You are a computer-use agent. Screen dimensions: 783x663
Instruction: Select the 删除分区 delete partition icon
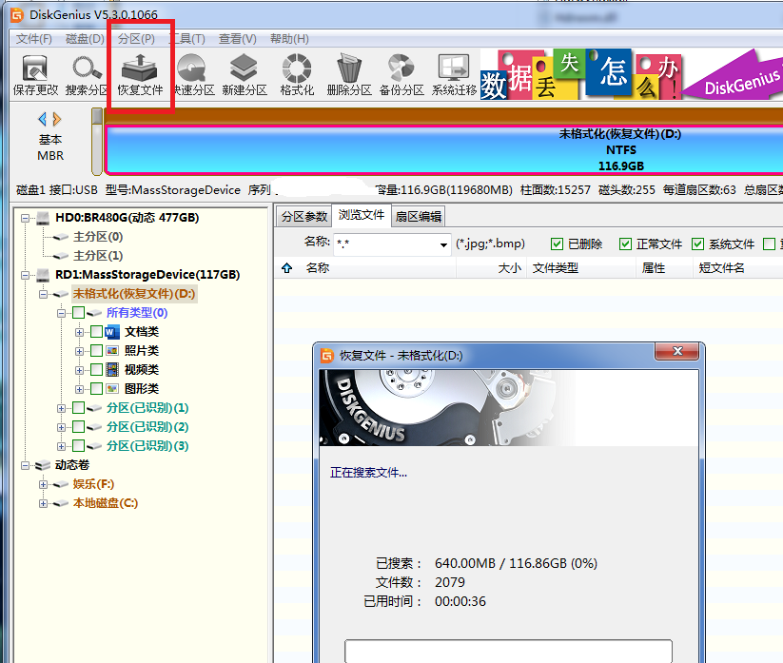pyautogui.click(x=349, y=75)
